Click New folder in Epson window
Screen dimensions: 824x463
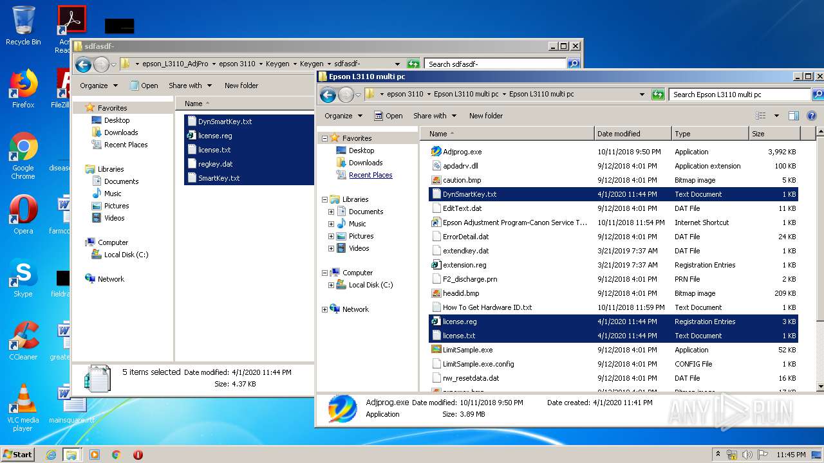486,116
